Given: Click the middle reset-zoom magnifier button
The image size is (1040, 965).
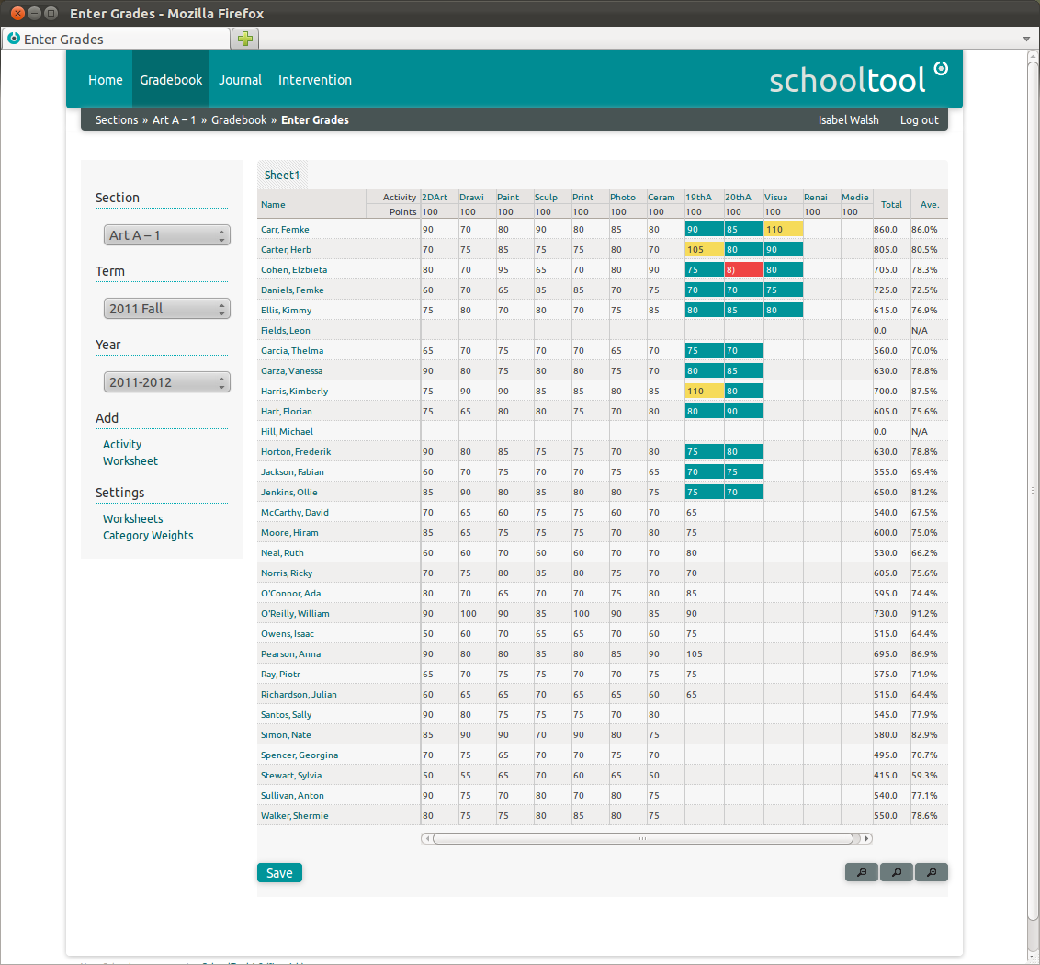Looking at the screenshot, I should click(x=896, y=871).
